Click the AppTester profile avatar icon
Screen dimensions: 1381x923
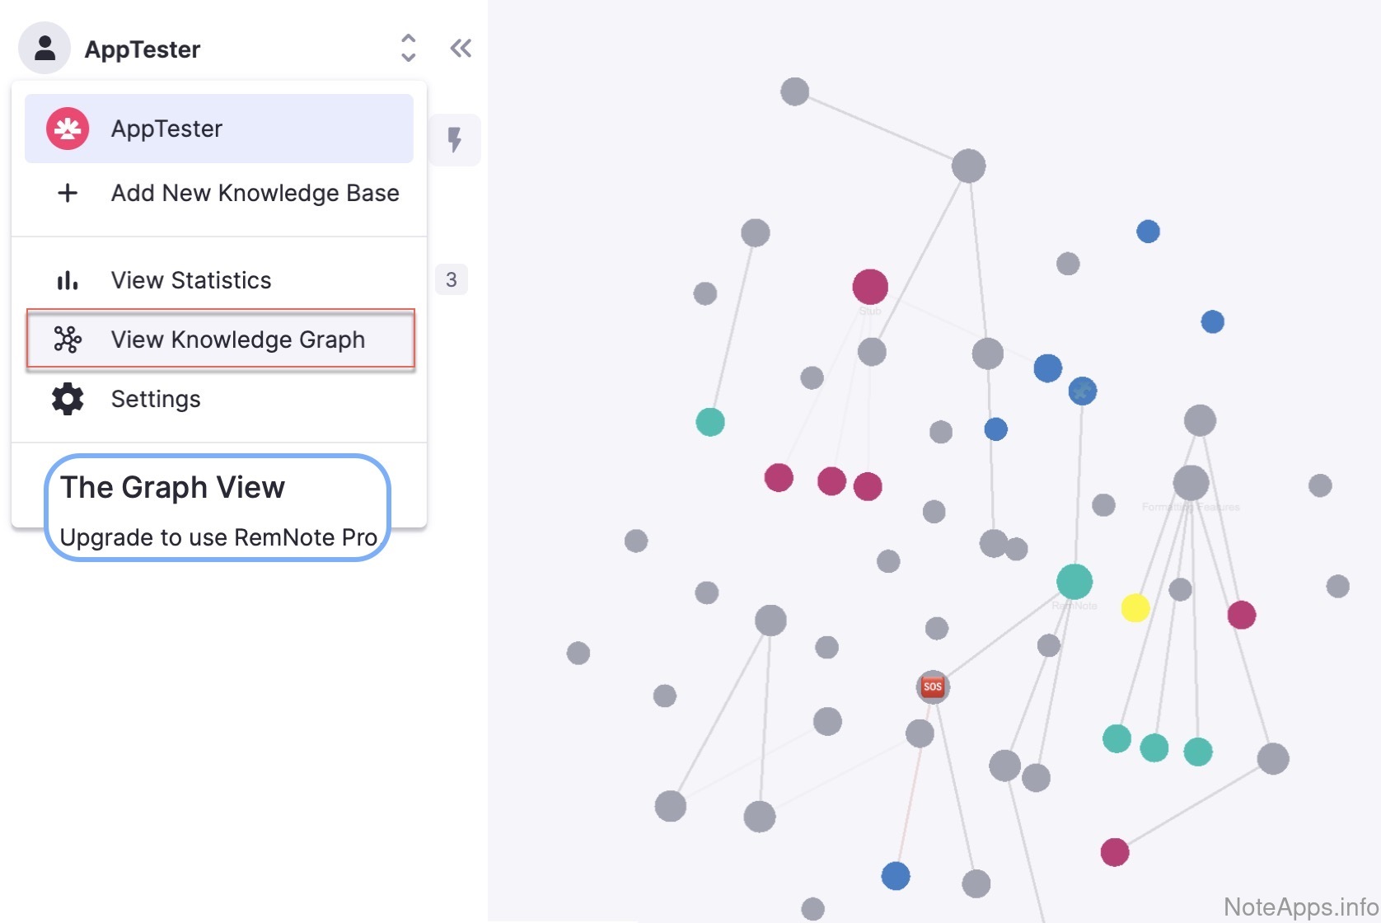(44, 49)
